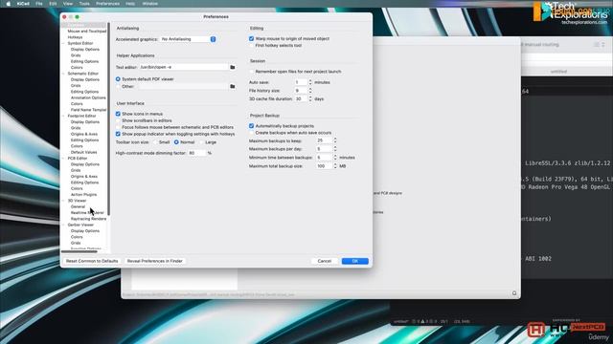Enable Remember open files for next launch
This screenshot has width=613, height=344.
(251, 72)
